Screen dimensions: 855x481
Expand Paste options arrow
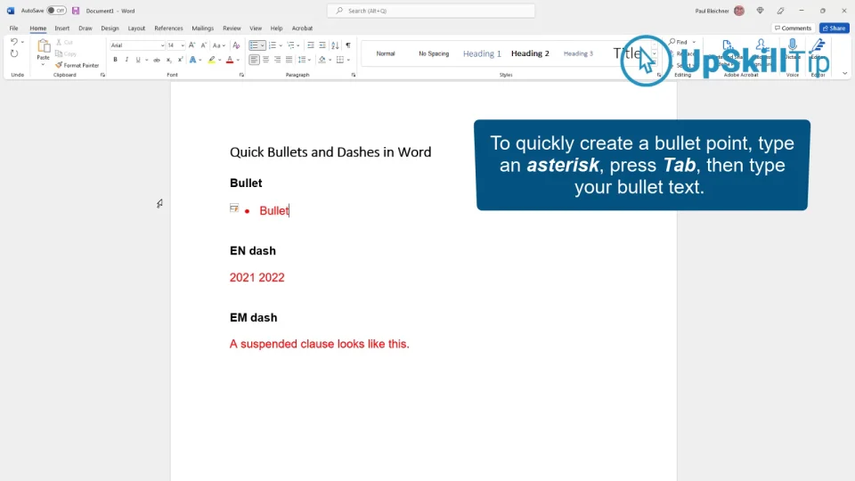pyautogui.click(x=43, y=64)
